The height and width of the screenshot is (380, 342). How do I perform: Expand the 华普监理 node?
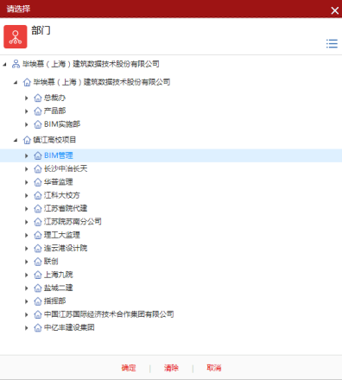click(x=27, y=182)
